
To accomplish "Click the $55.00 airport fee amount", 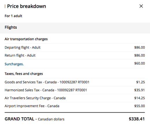I will pyautogui.click(x=140, y=106).
